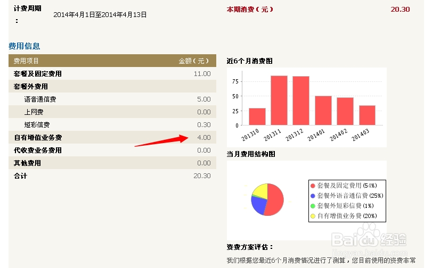Select the 5.00 amount for 语音通信费
Viewport: 432px width, 268px height.
[x=203, y=99]
